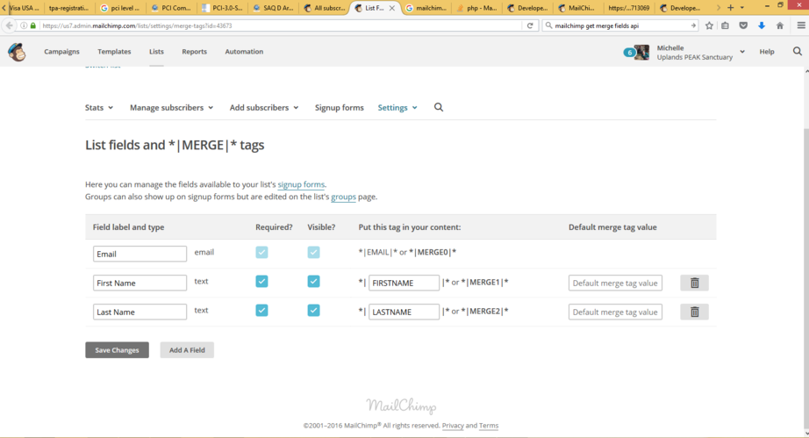Screen dimensions: 809x438
Task: Edit the Email field label input
Action: (140, 254)
